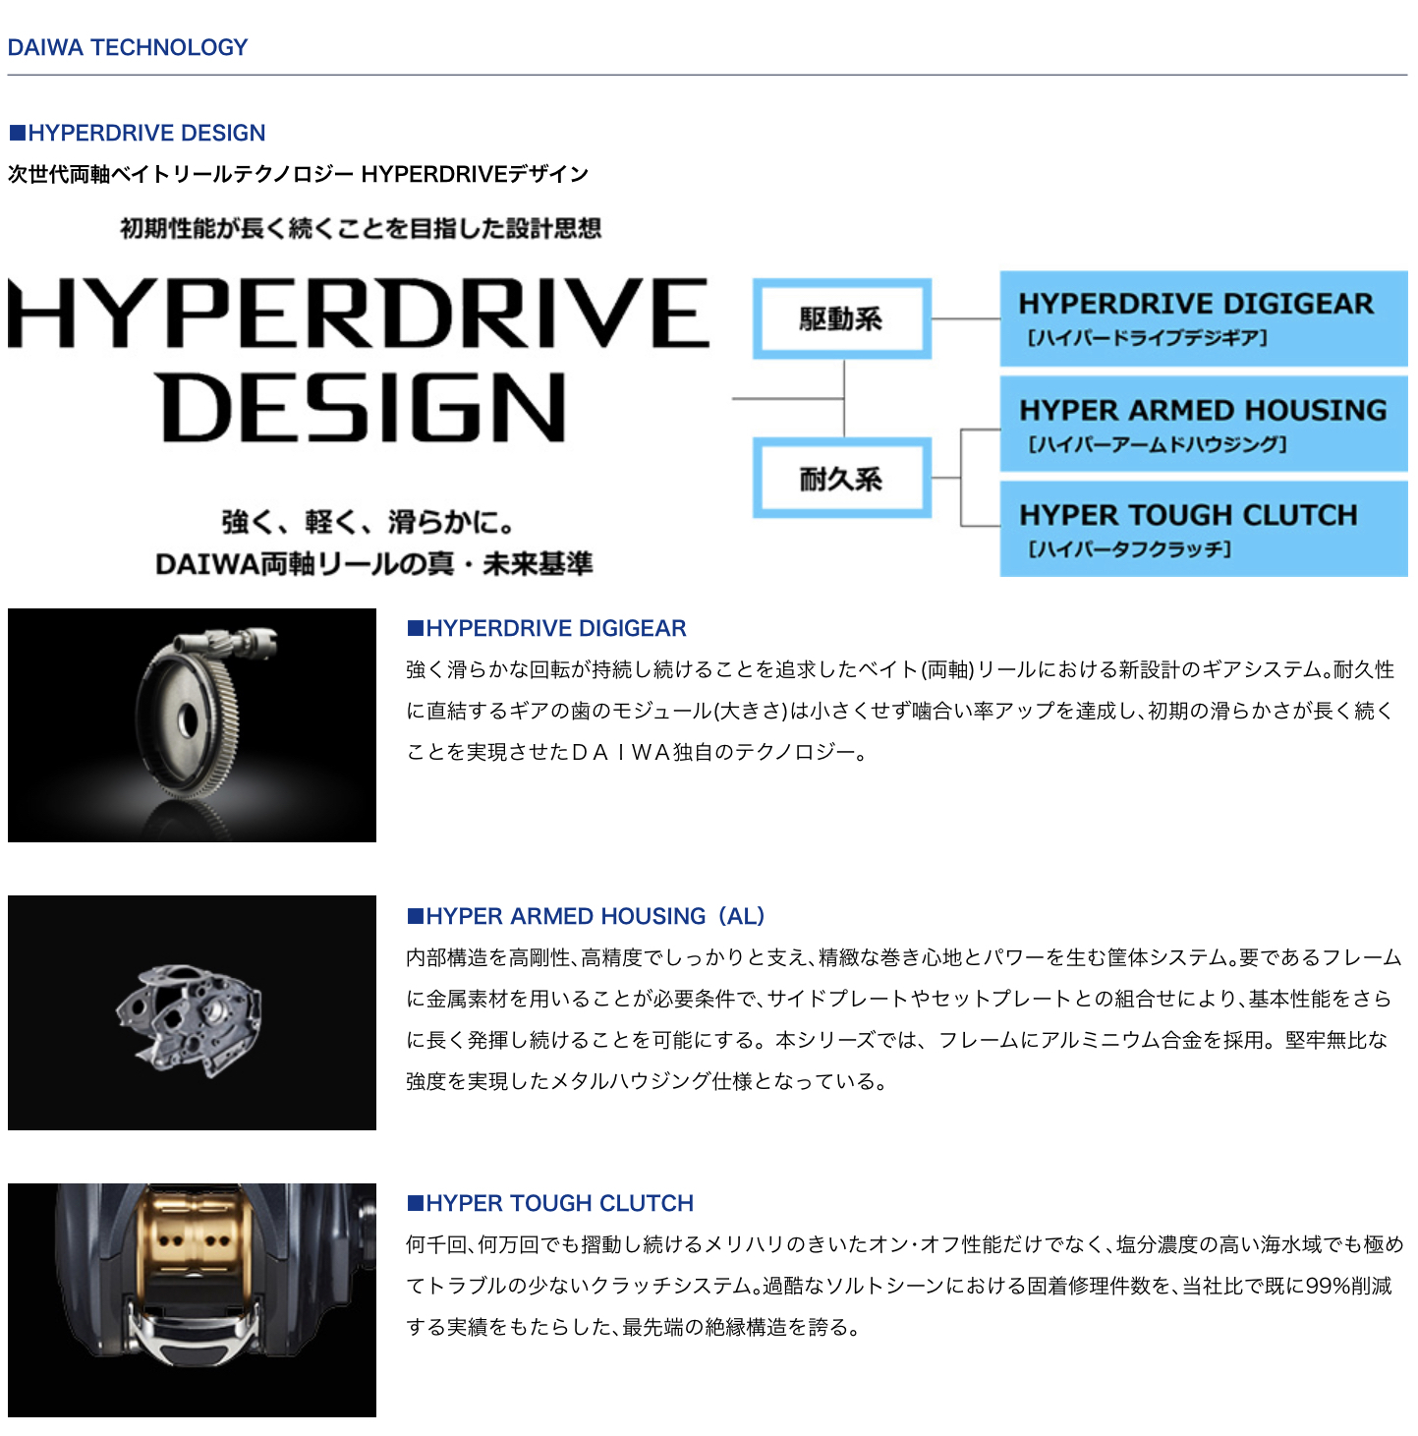
Task: Click the ■HYPERDRIVE DIGIGEAR section heading
Action: coord(547,628)
